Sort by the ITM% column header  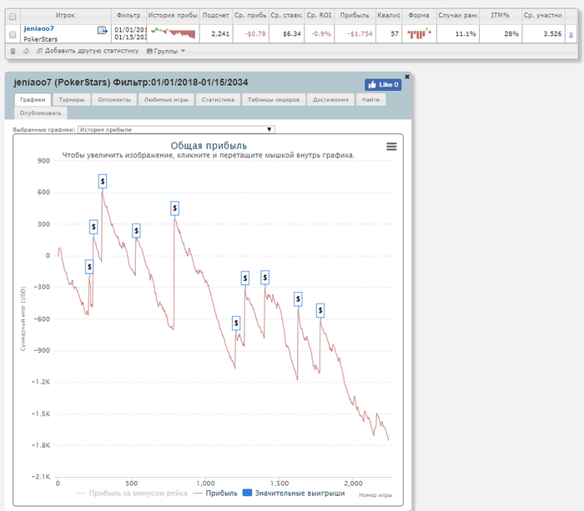click(x=500, y=15)
